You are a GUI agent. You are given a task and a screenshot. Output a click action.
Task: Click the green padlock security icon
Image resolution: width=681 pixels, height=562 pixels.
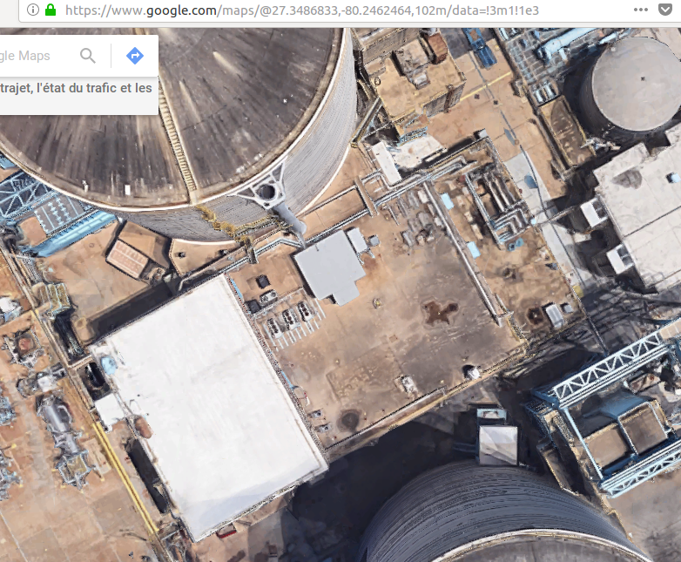click(51, 10)
